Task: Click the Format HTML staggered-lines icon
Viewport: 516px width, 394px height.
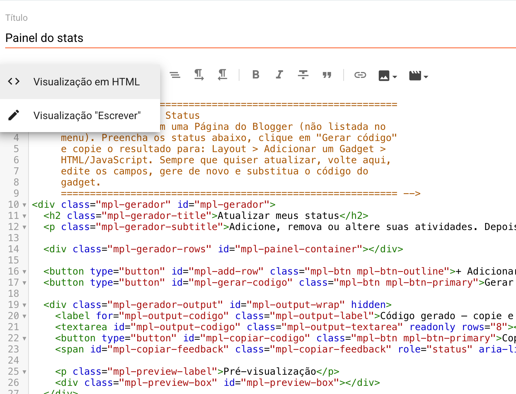Action: 175,75
